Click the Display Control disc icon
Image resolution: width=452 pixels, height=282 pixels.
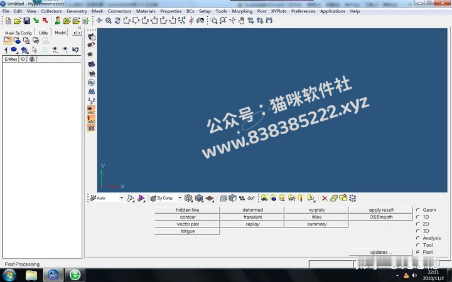92,83
